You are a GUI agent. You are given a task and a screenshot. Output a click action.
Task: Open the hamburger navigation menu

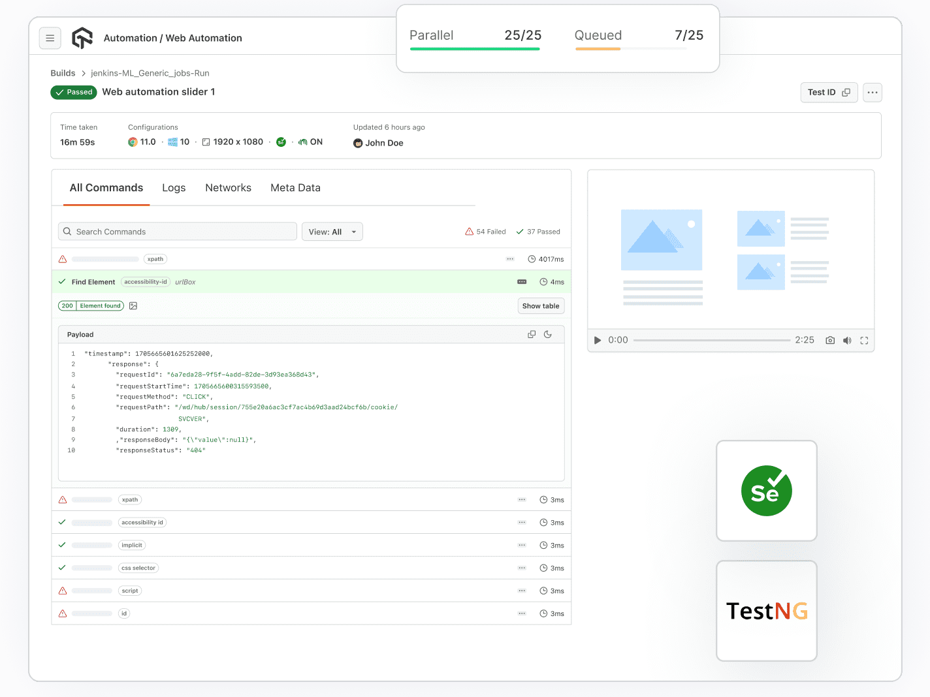[50, 38]
